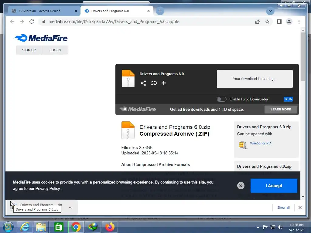
Task: Click the MediaFire logo
Action: (41, 38)
